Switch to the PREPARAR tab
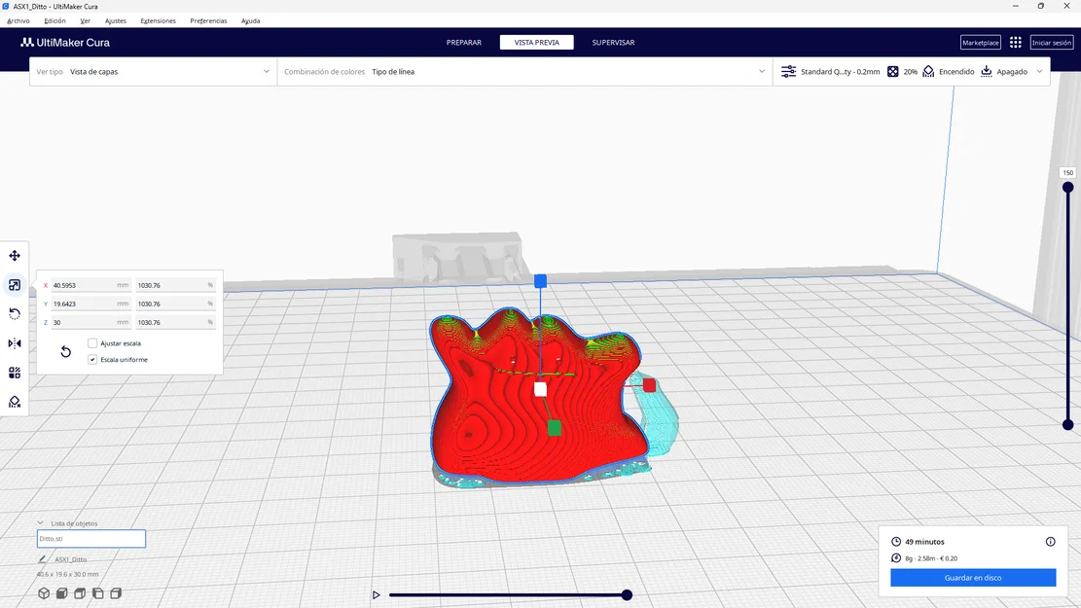 (464, 42)
